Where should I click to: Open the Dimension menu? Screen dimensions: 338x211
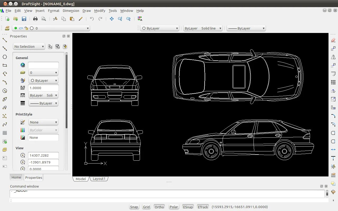(71, 11)
